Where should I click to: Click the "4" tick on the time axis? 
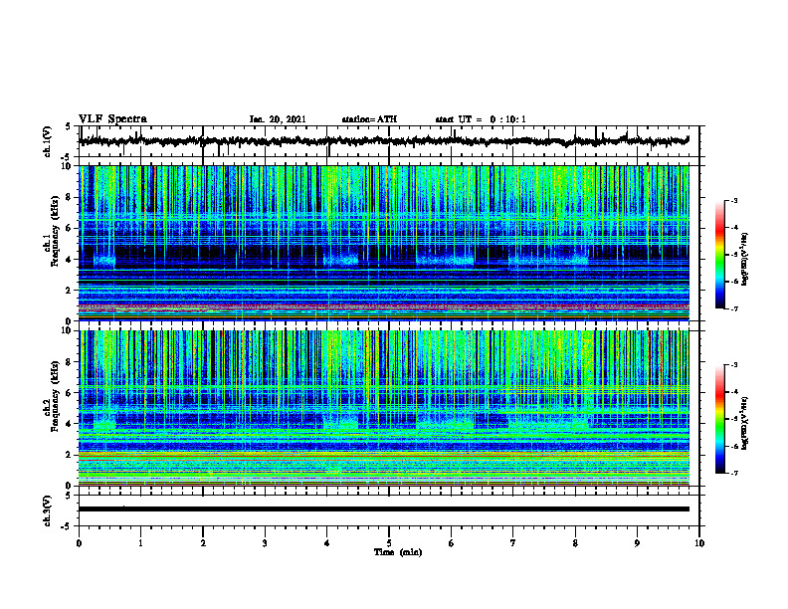[x=327, y=543]
